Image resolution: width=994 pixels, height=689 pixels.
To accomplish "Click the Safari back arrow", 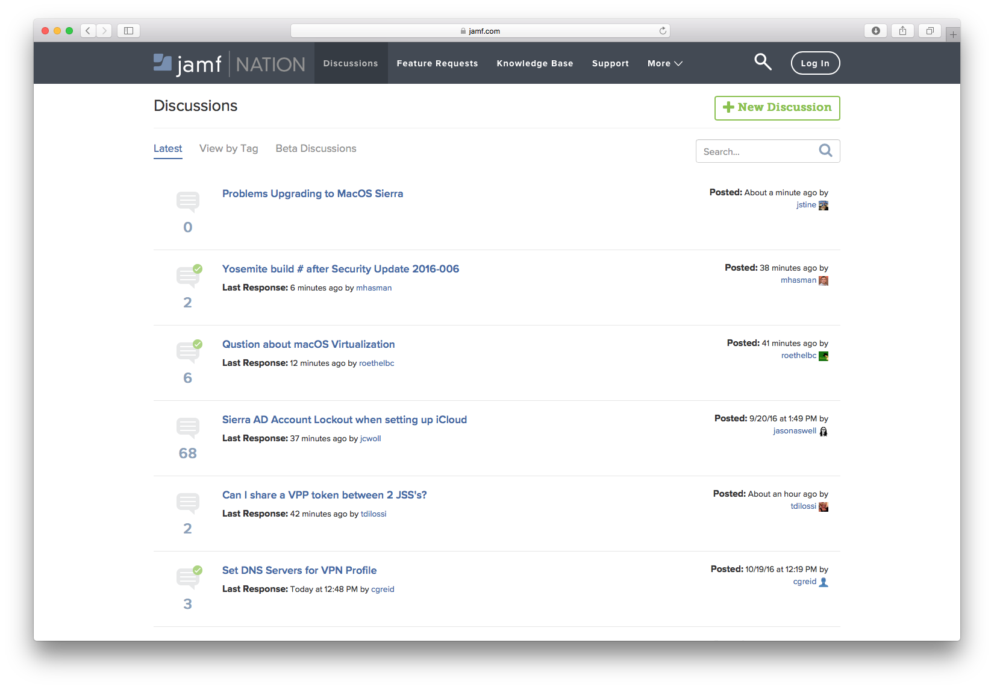I will click(x=88, y=31).
